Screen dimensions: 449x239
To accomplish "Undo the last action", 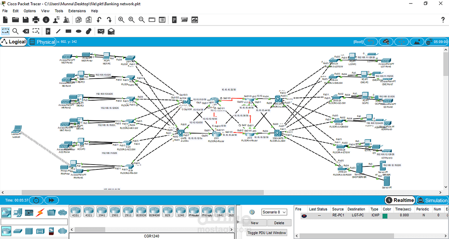I will tap(99, 19).
